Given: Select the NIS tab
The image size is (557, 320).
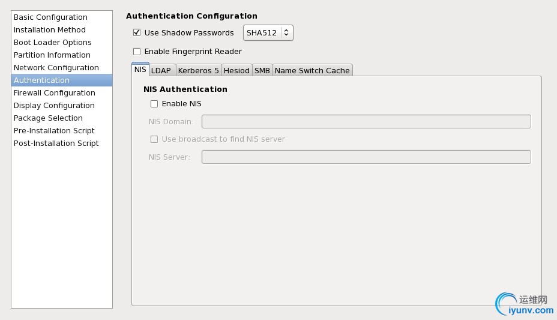Looking at the screenshot, I should (140, 69).
